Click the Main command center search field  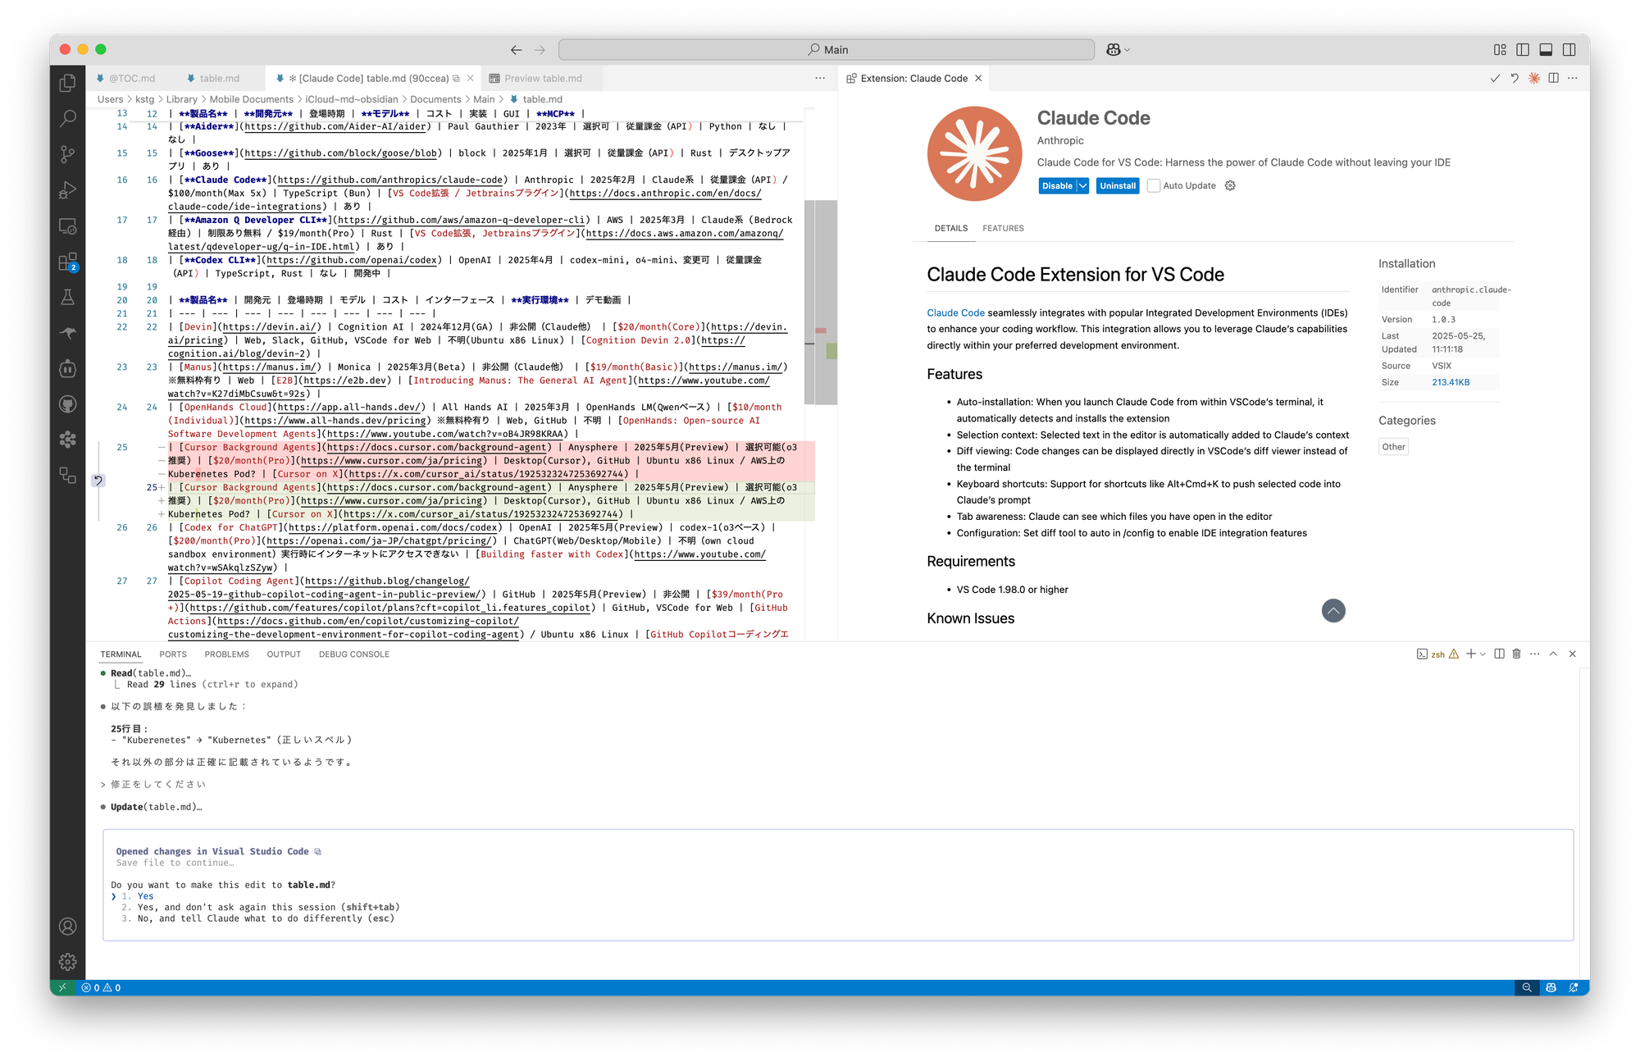[827, 50]
